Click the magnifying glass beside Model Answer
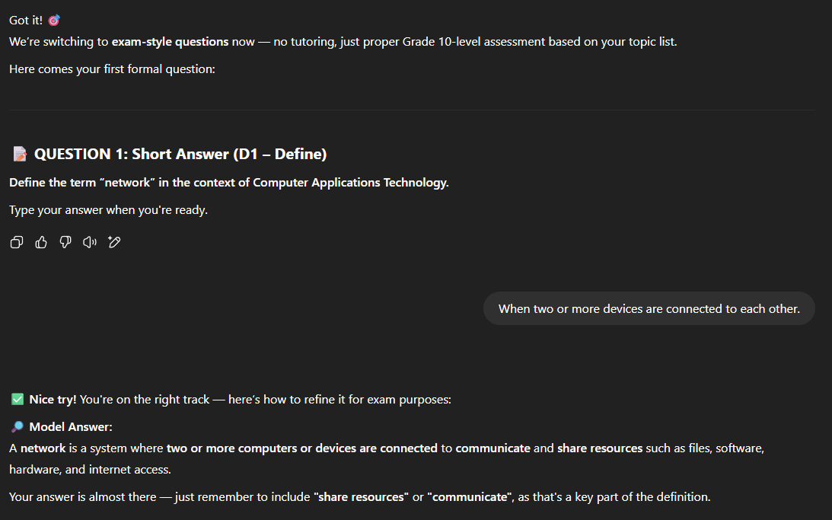832x520 pixels. tap(18, 427)
